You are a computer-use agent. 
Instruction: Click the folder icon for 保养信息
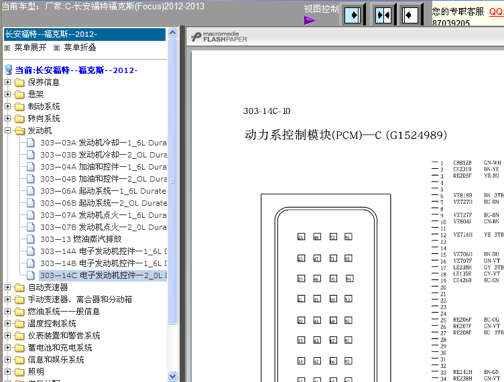click(x=19, y=82)
